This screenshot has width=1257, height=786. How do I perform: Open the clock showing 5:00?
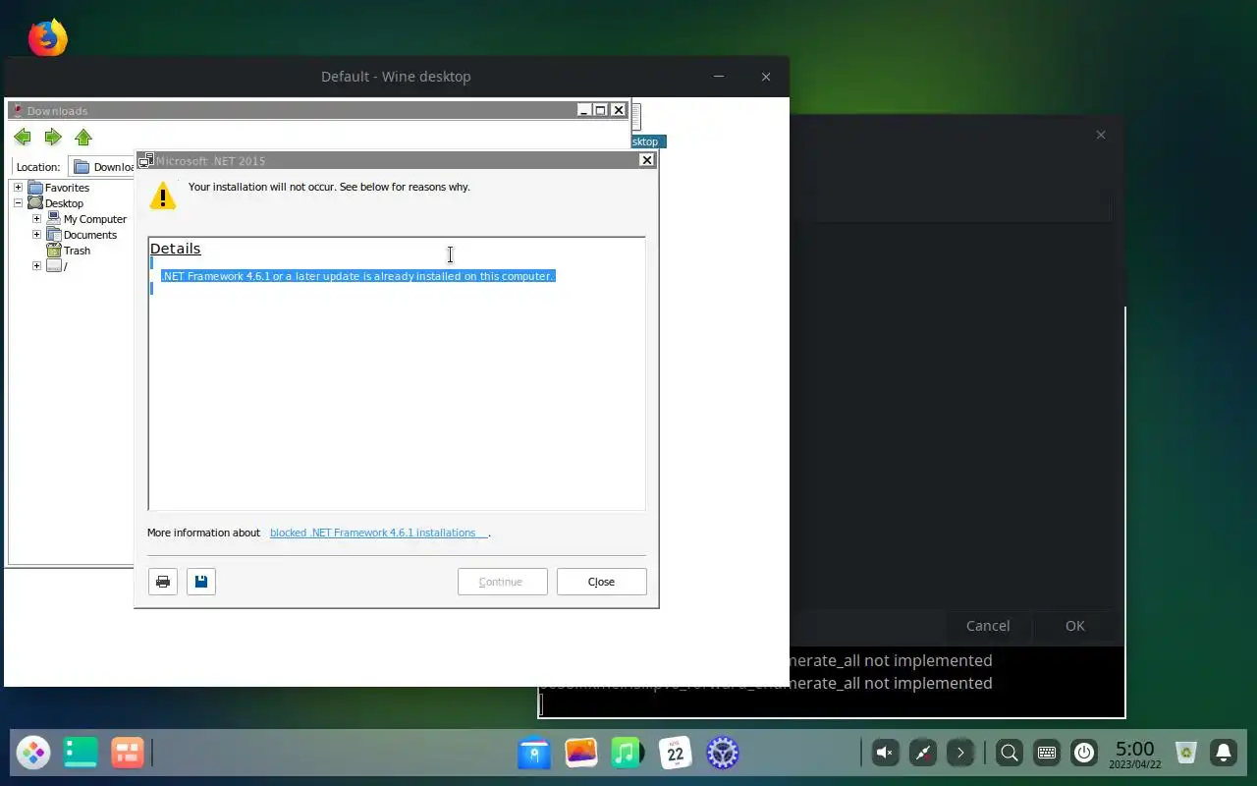click(x=1135, y=754)
